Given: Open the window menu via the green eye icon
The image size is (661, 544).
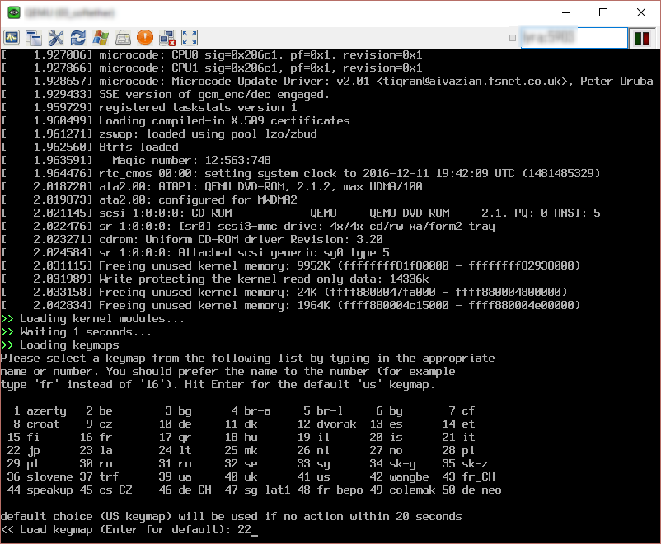Looking at the screenshot, I should (x=13, y=13).
